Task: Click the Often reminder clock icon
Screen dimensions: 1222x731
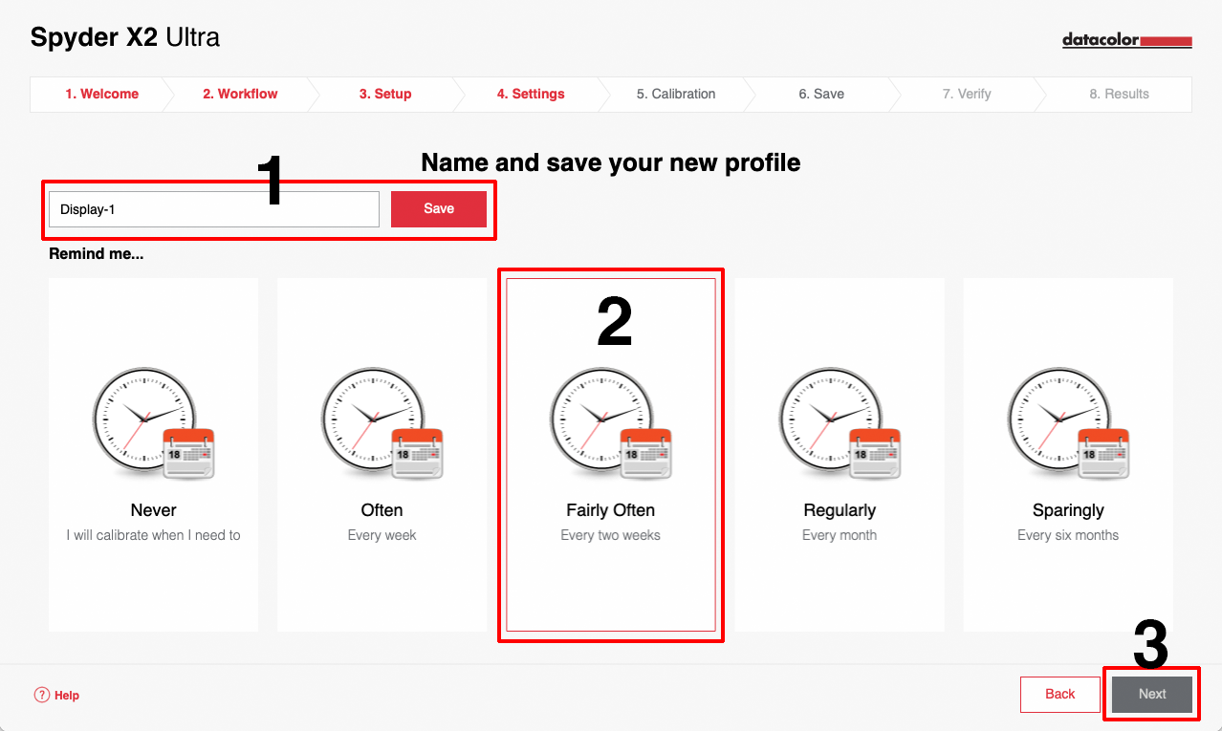Action: pyautogui.click(x=382, y=423)
